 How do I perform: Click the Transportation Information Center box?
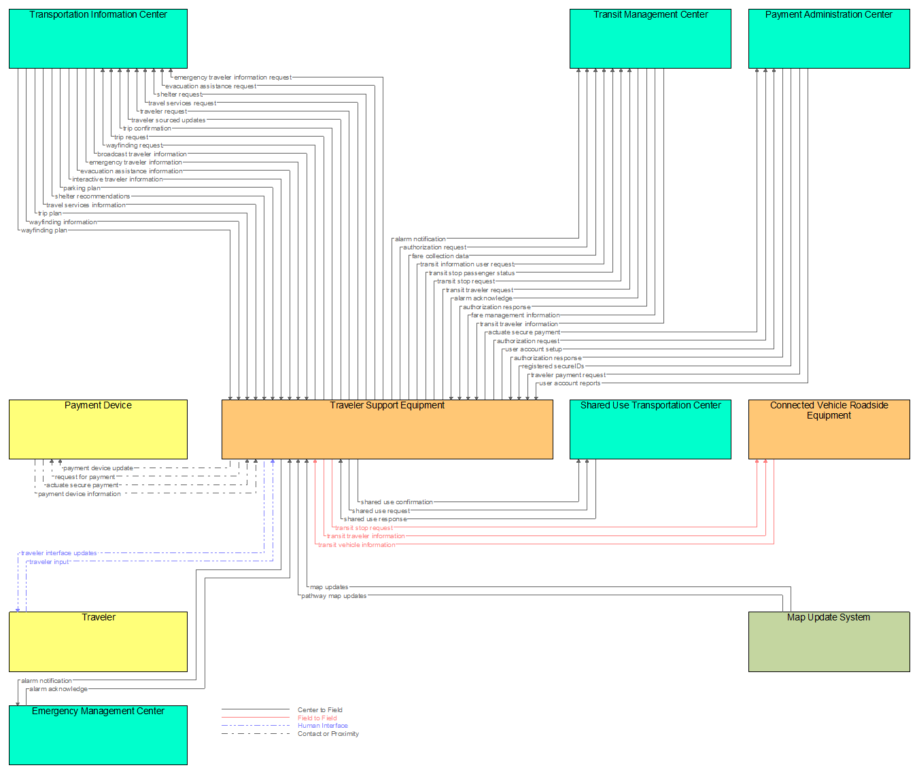(x=98, y=39)
